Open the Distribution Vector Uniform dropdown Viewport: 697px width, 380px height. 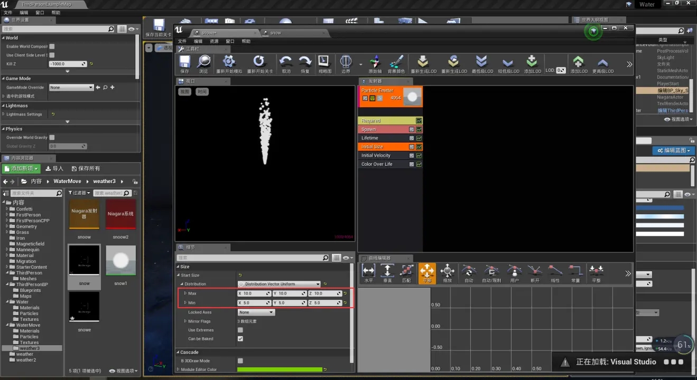(279, 284)
